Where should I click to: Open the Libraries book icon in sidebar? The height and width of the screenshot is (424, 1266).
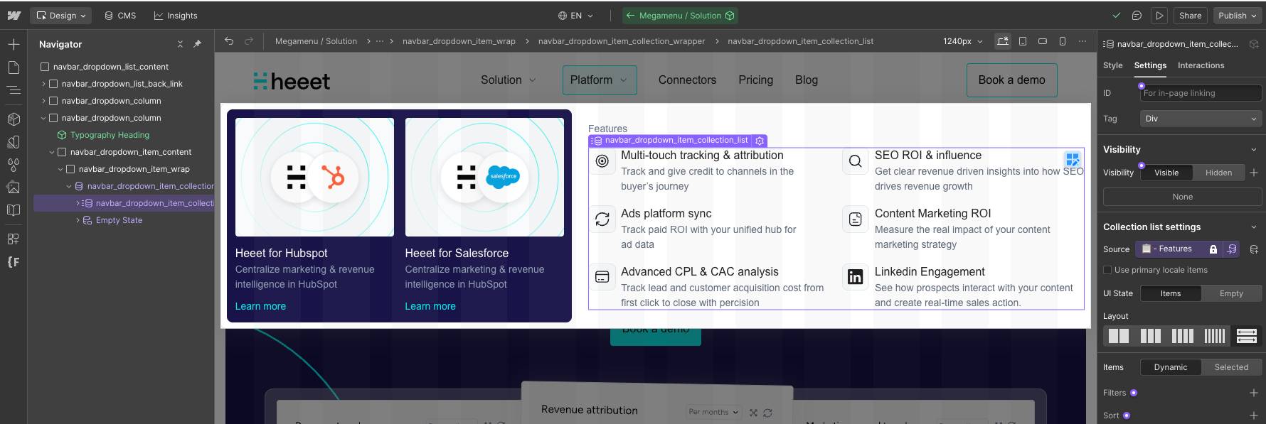click(x=14, y=210)
